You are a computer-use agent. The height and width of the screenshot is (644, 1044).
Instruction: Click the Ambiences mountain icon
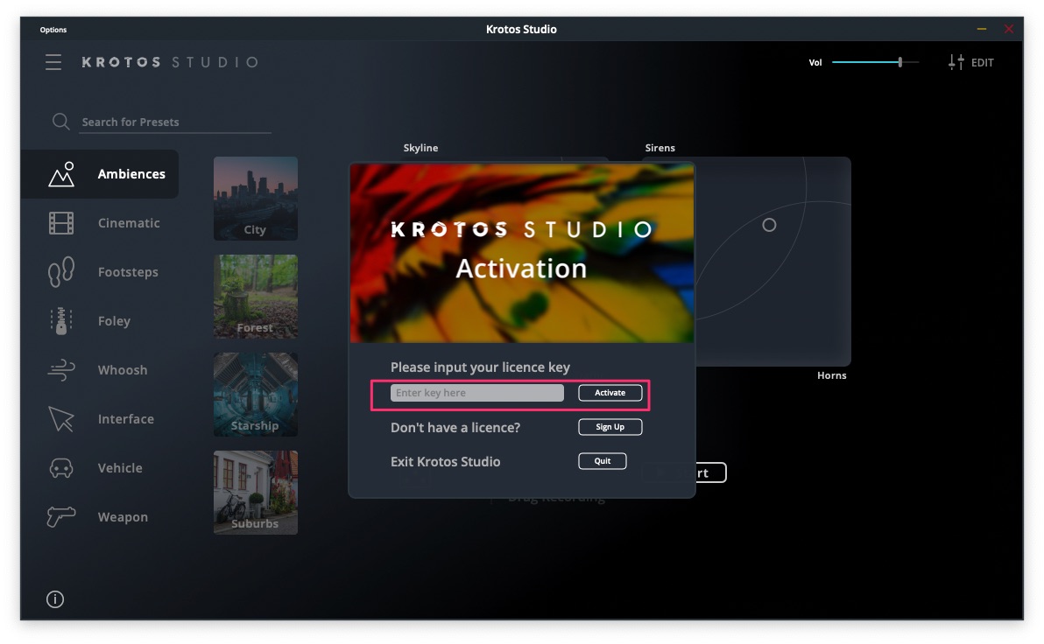61,174
